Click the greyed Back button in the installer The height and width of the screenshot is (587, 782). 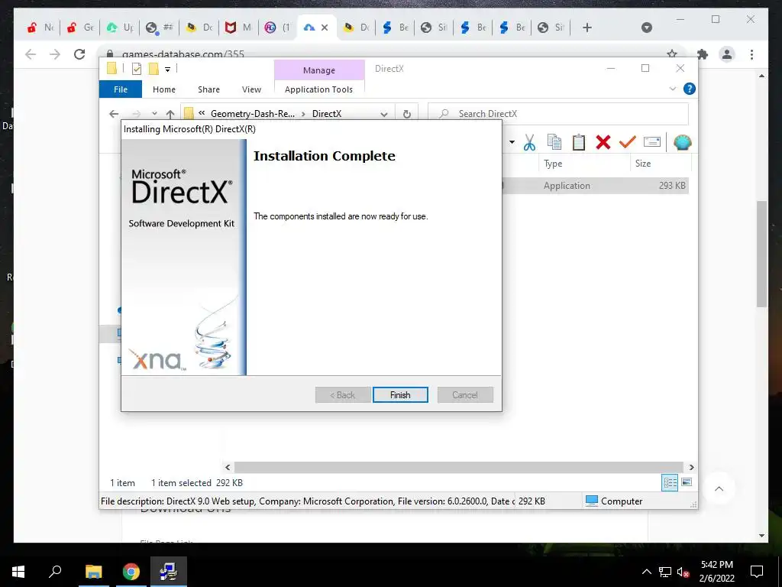tap(343, 395)
